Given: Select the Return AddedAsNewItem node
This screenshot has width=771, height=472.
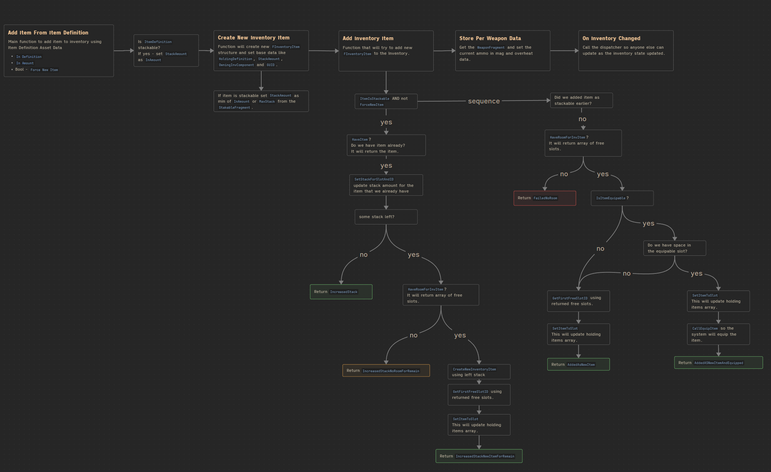Looking at the screenshot, I should [x=578, y=364].
